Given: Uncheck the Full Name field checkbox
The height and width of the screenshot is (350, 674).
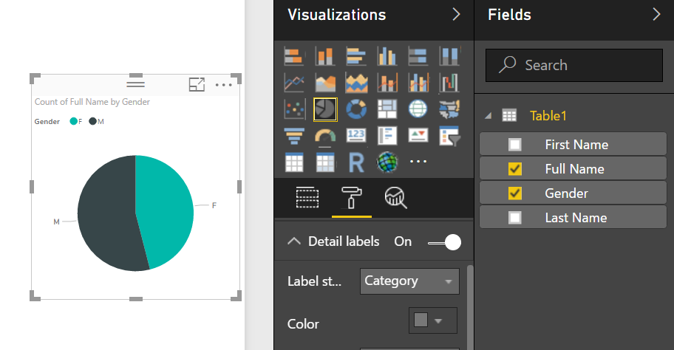Looking at the screenshot, I should pos(514,169).
